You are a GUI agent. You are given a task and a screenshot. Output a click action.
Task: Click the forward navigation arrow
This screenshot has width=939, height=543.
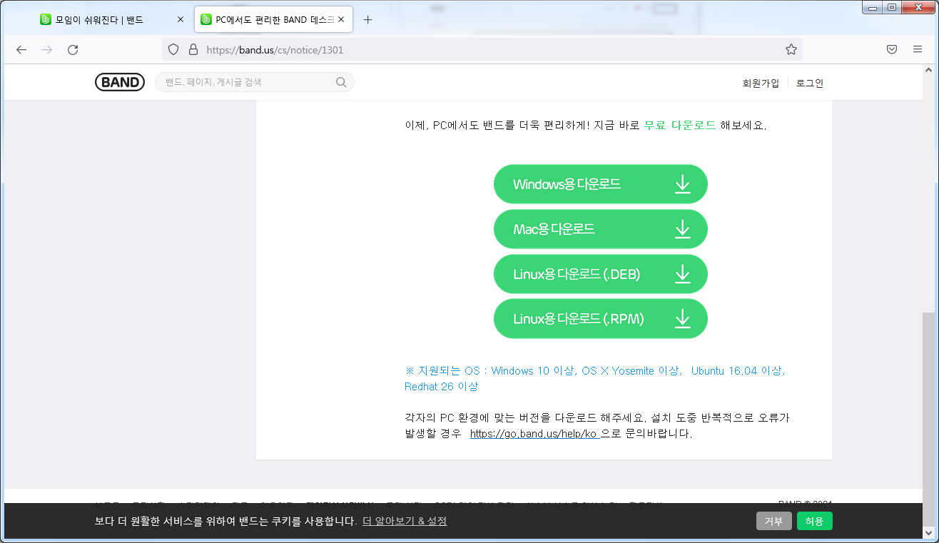point(47,50)
